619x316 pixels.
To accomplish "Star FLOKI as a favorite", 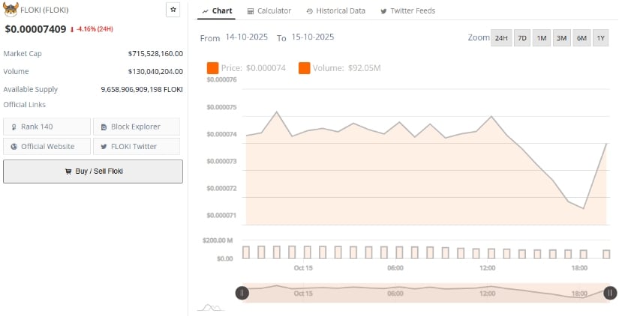I will click(173, 10).
